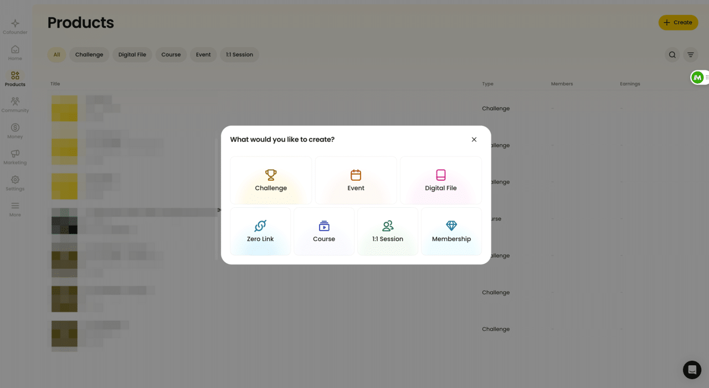Create a new Event product
709x388 pixels.
(356, 180)
